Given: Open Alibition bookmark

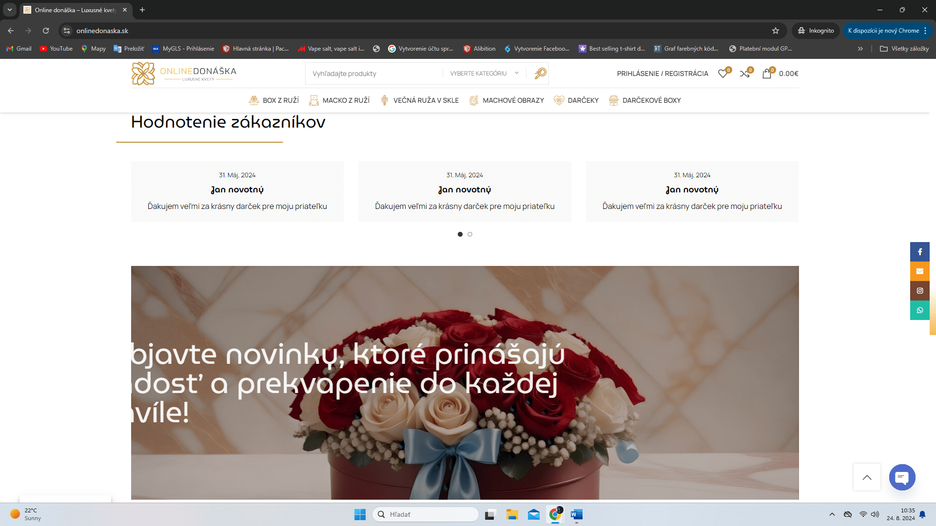Looking at the screenshot, I should [479, 49].
